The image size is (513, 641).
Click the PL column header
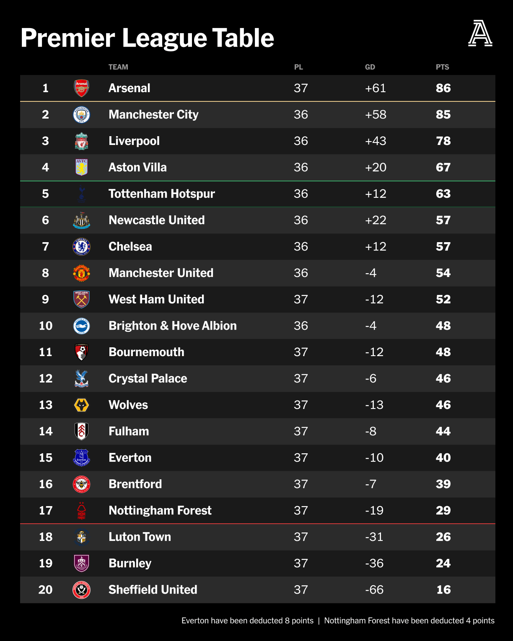298,67
